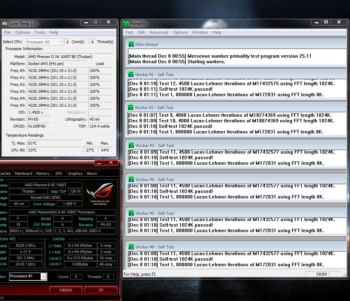
Task: Click the Platform field Socket AM3 (941 pin)
Action: pyautogui.click(x=57, y=64)
